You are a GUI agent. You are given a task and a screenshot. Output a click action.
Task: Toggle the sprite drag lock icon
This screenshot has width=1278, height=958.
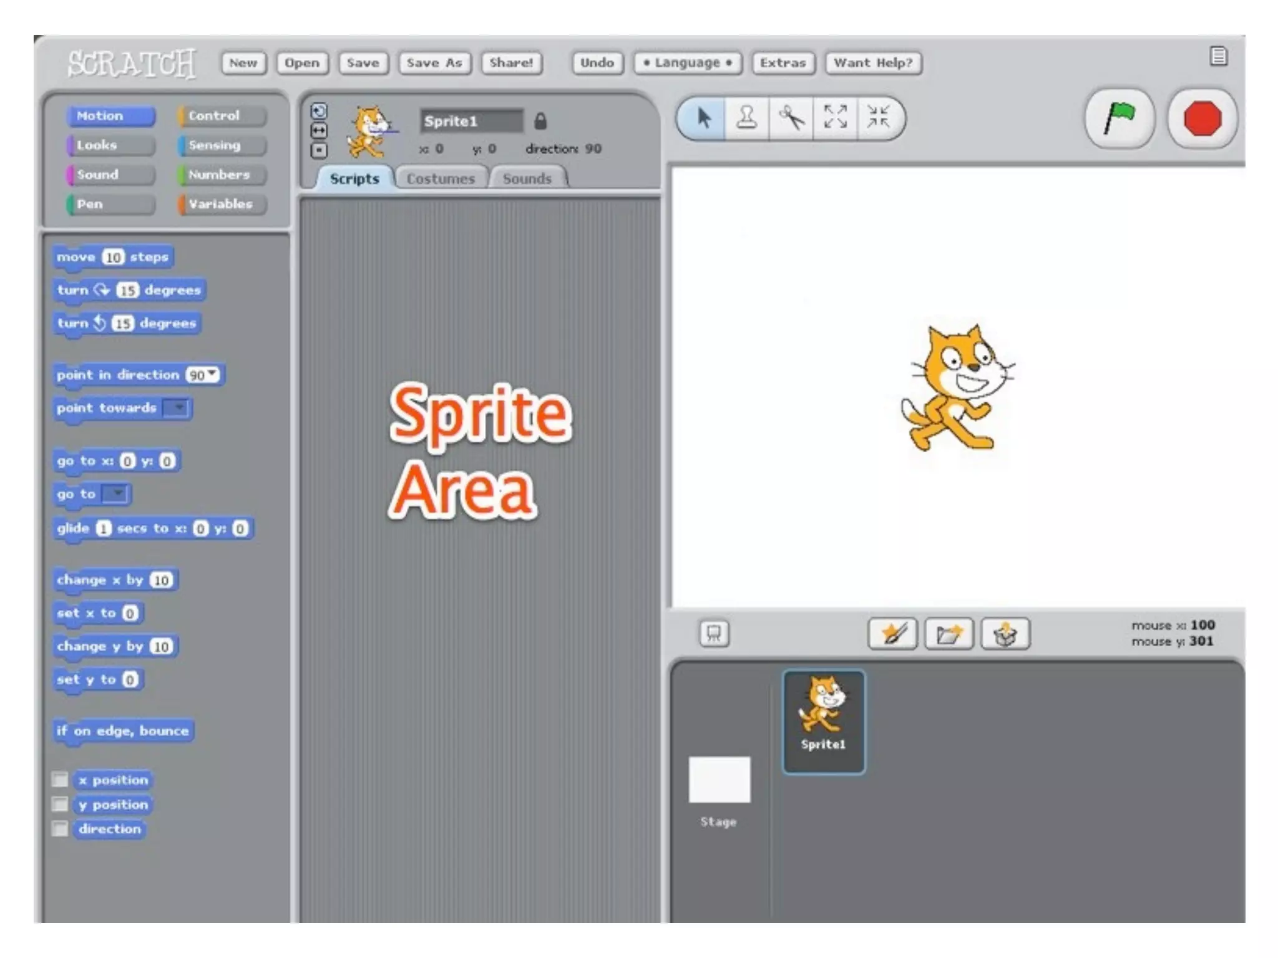tap(540, 121)
